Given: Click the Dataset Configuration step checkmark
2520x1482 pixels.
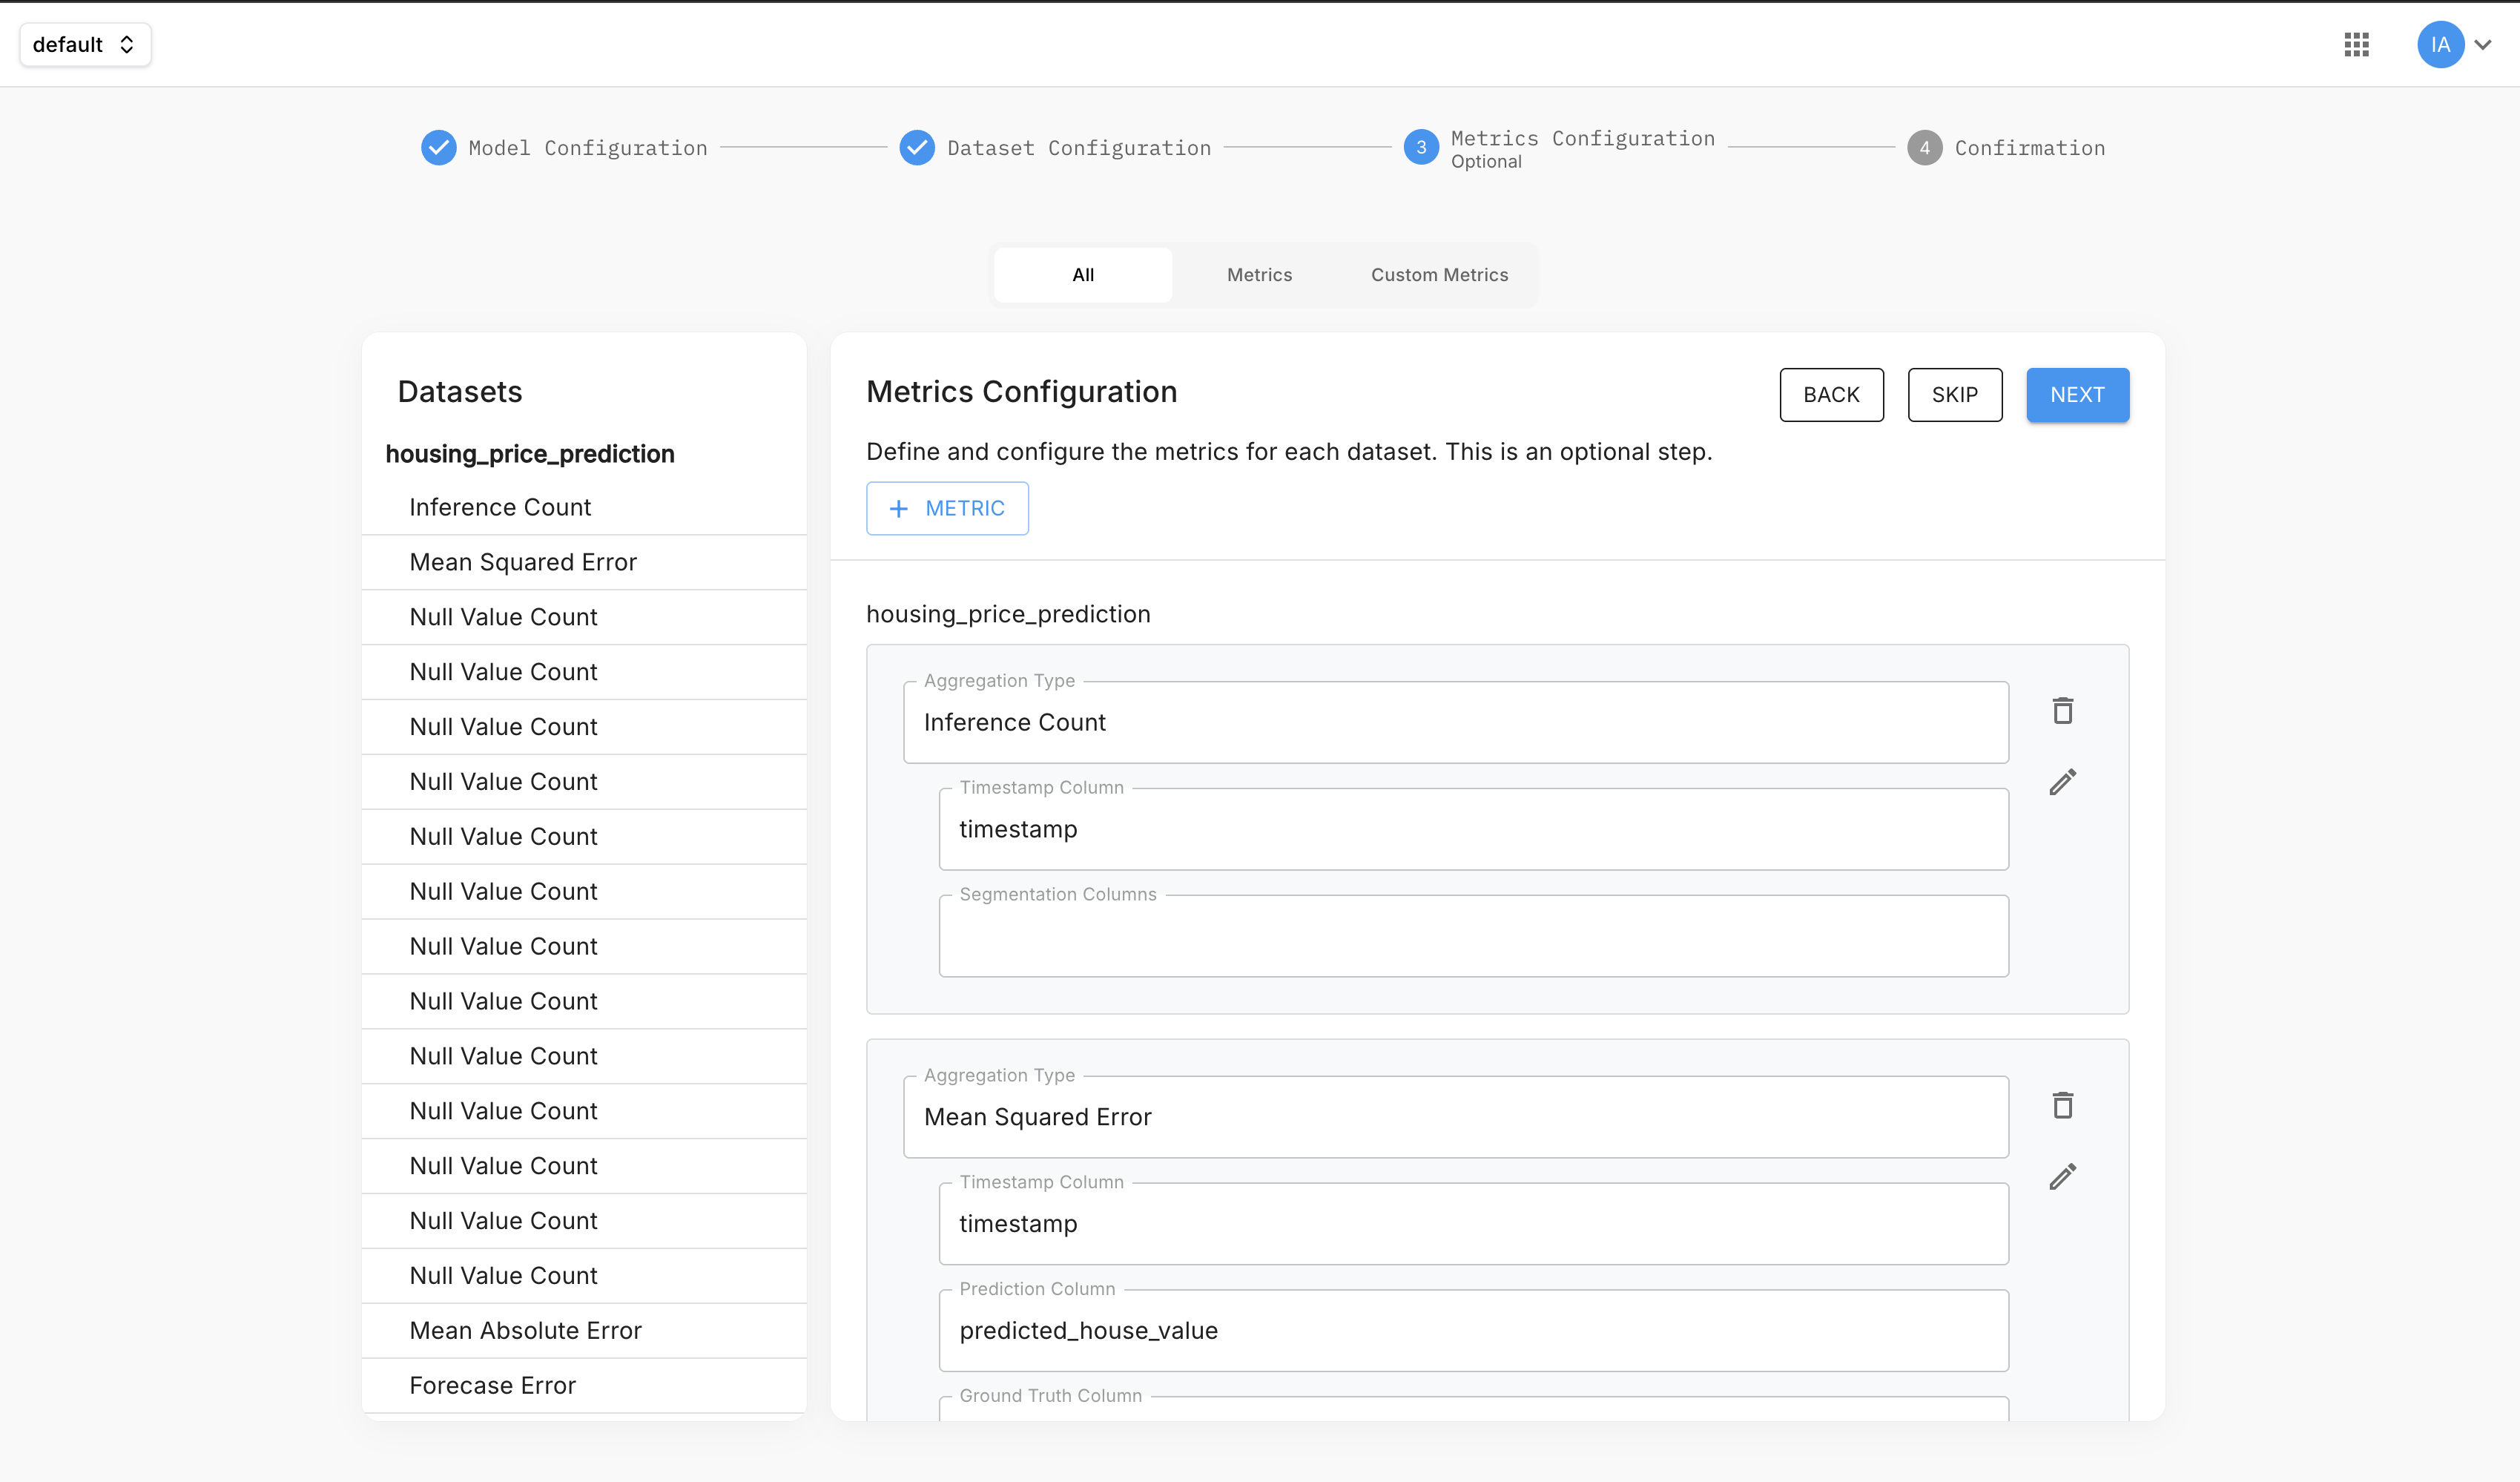Looking at the screenshot, I should click(916, 147).
